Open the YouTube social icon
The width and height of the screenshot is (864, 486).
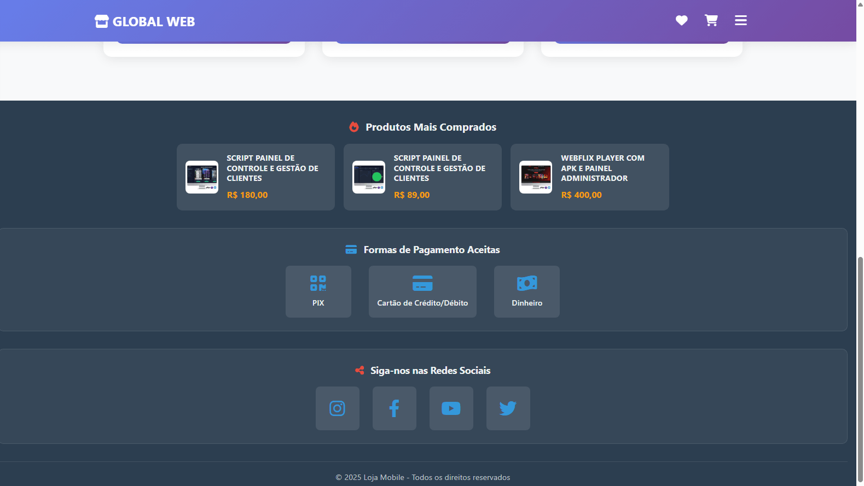pos(451,408)
